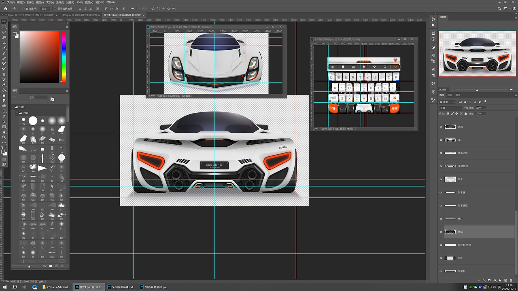Create new adjustment layer icon
This screenshot has height=291, width=518.
pyautogui.click(x=495, y=280)
